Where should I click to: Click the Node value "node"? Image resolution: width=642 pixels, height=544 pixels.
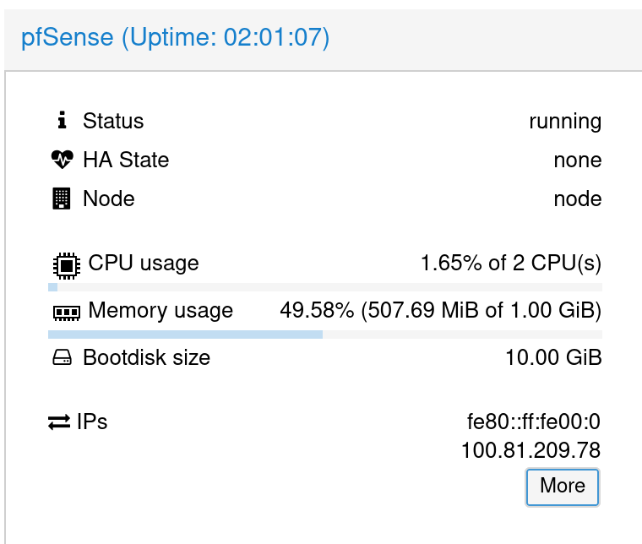tap(577, 199)
